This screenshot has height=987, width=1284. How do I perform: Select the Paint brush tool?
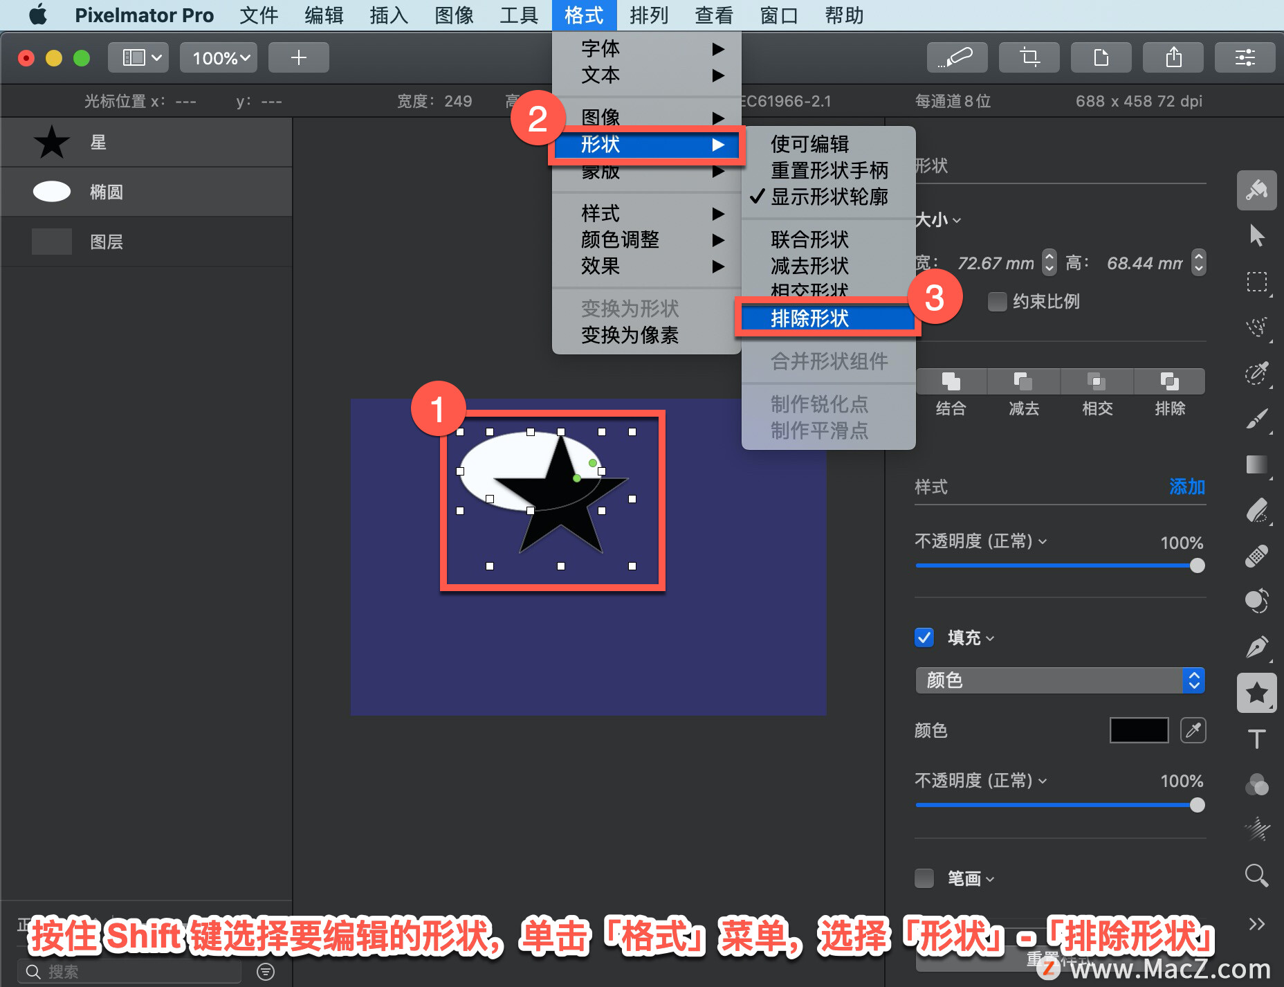1256,419
